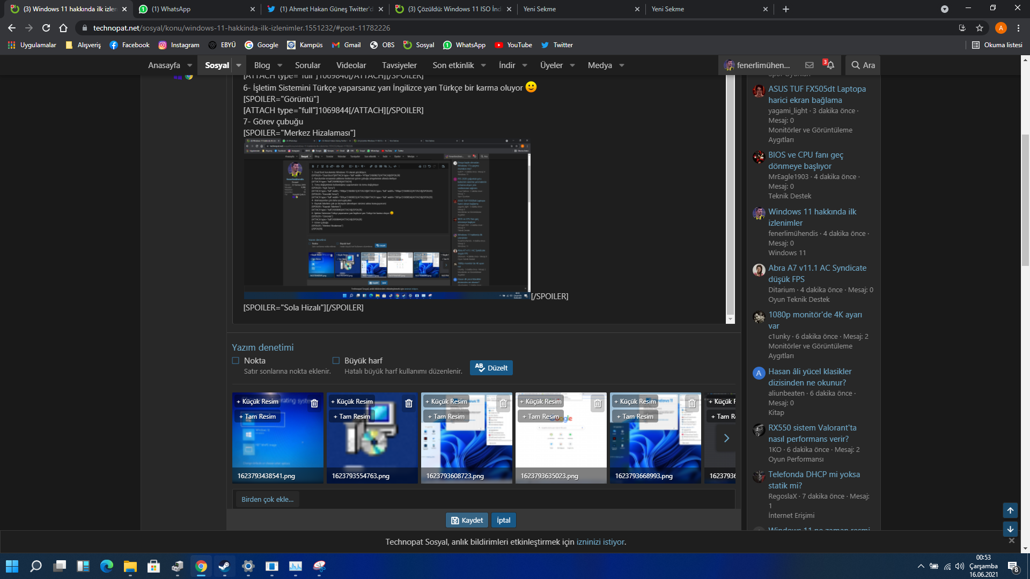Click scroll-to-top arrow button
Viewport: 1030px width, 579px height.
point(1010,510)
